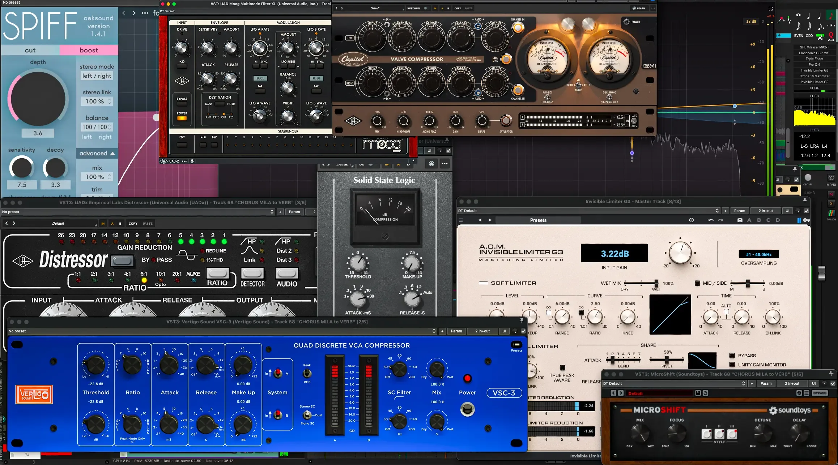Click the palette icon above the SSL compressor

coord(431,164)
